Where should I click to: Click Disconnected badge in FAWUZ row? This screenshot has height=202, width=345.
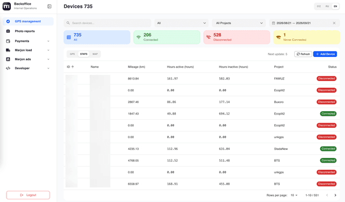click(327, 78)
